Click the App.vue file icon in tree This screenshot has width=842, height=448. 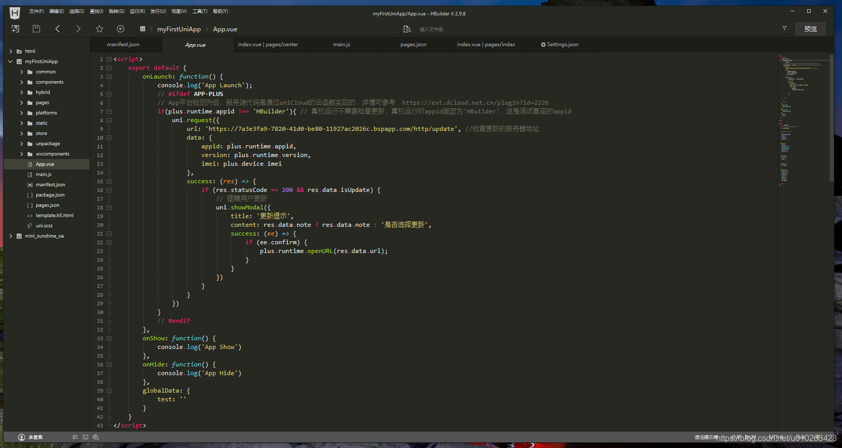click(x=30, y=164)
